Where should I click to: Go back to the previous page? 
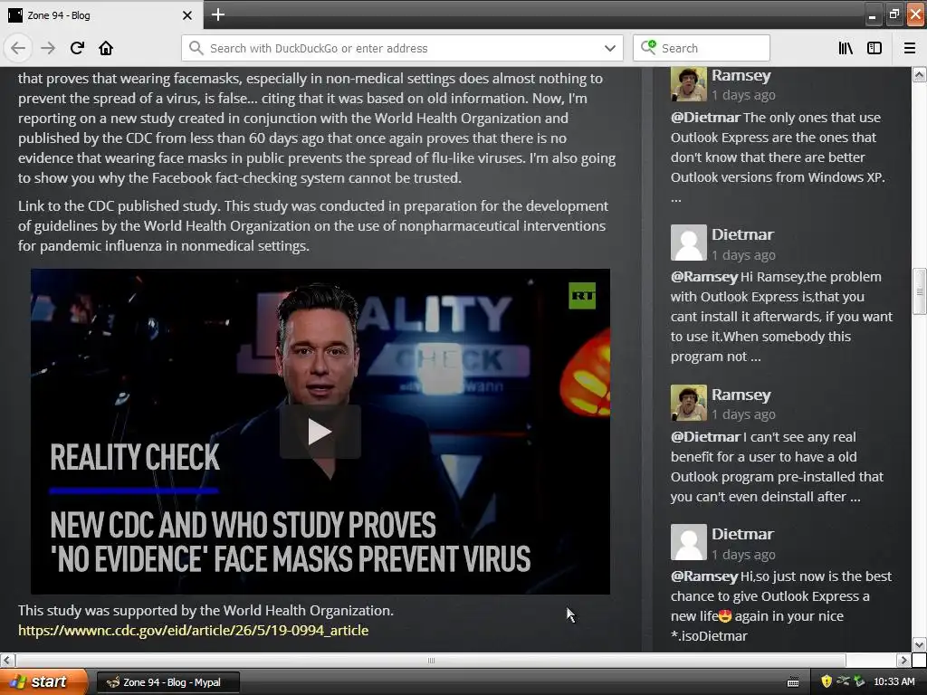click(18, 48)
